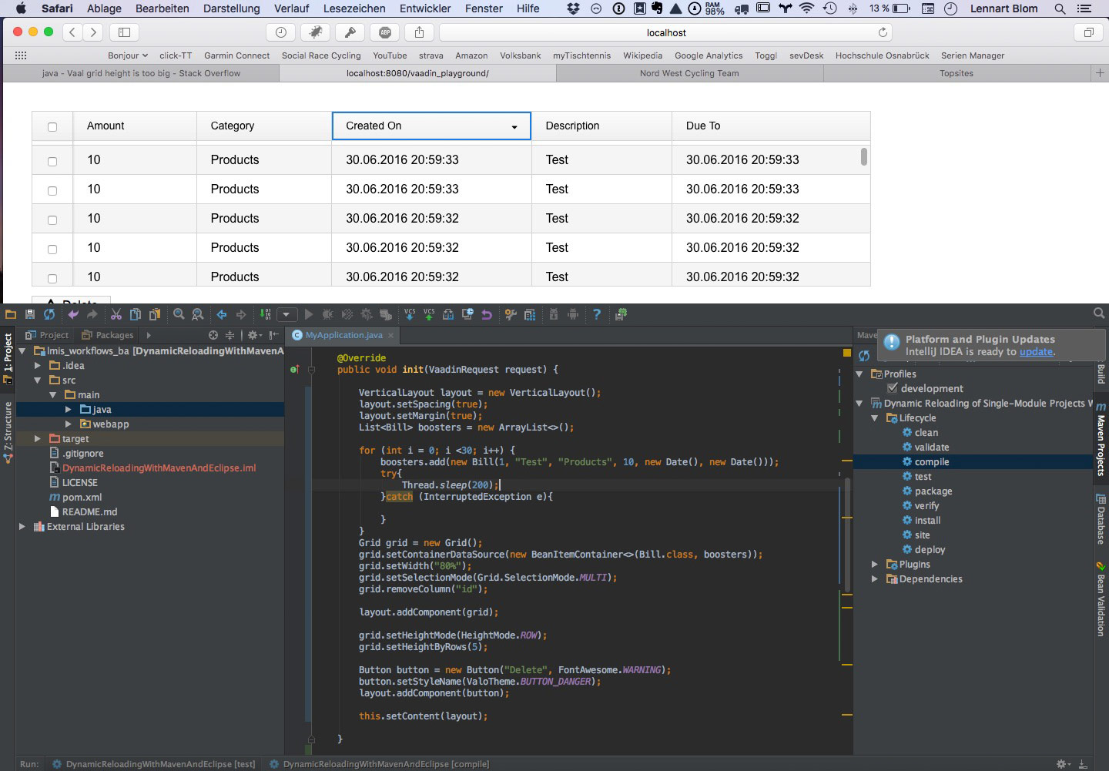The height and width of the screenshot is (771, 1109).
Task: Click the Debug bug icon
Action: coord(327,314)
